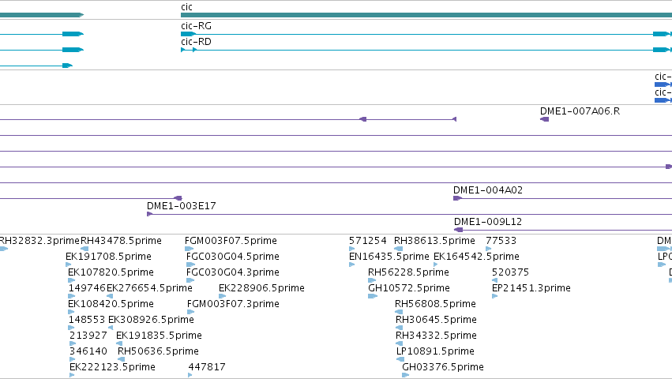Screen dimensions: 672x379
Task: Select EST RH56808.5prime
Action: [x=435, y=304]
